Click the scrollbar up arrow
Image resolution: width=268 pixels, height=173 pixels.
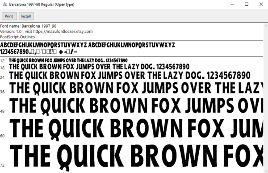click(266, 26)
